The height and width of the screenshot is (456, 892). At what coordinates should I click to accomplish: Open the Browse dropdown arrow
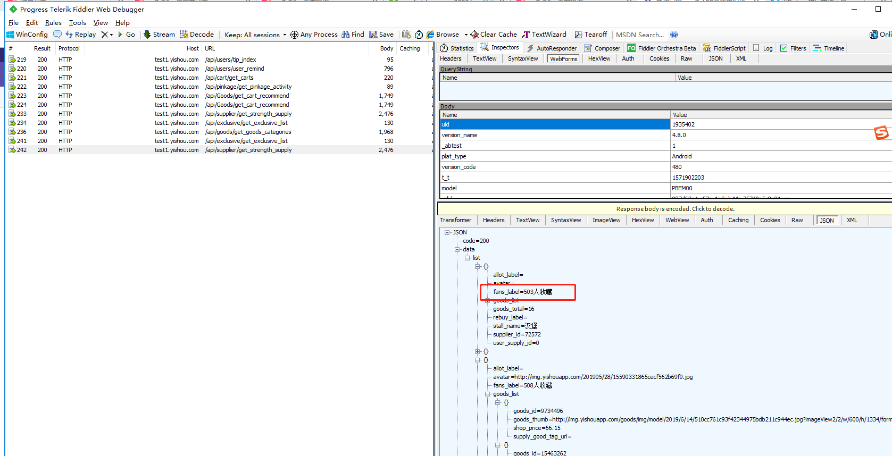pyautogui.click(x=466, y=35)
